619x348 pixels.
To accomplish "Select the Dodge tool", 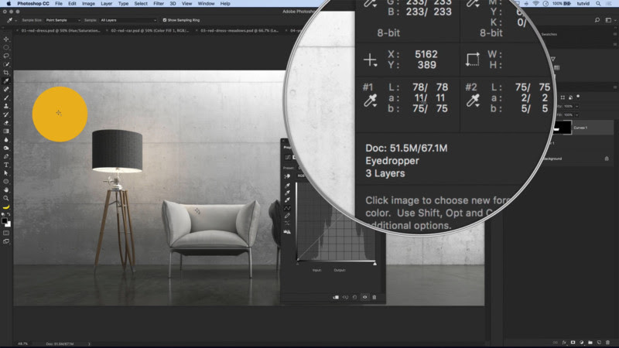I will tap(6, 148).
